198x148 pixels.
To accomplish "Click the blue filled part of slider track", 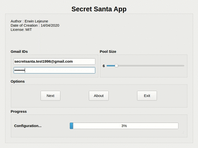I will (111, 66).
